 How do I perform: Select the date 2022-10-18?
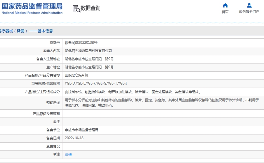74,138
